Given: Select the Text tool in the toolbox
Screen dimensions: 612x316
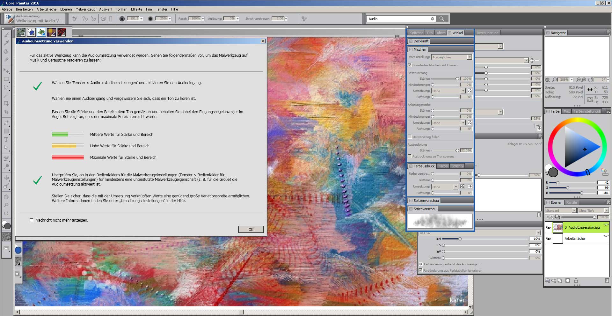Looking at the screenshot, I should [6, 139].
